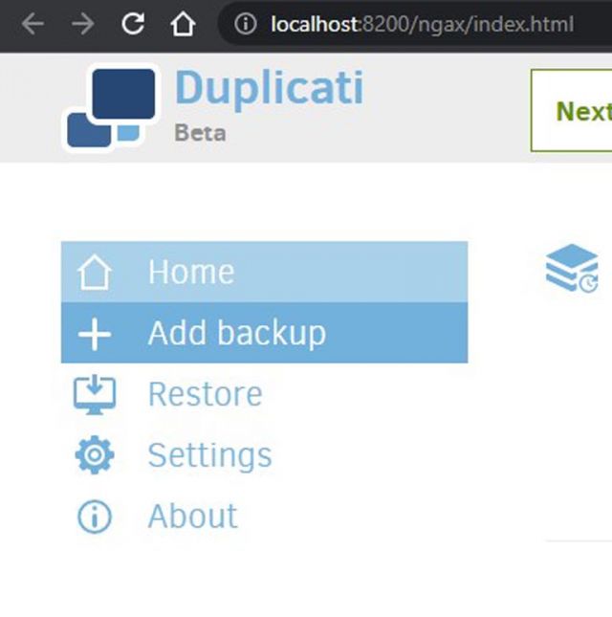Viewport: 612px width, 617px height.
Task: Click the Restore monitor download icon
Action: click(x=95, y=395)
